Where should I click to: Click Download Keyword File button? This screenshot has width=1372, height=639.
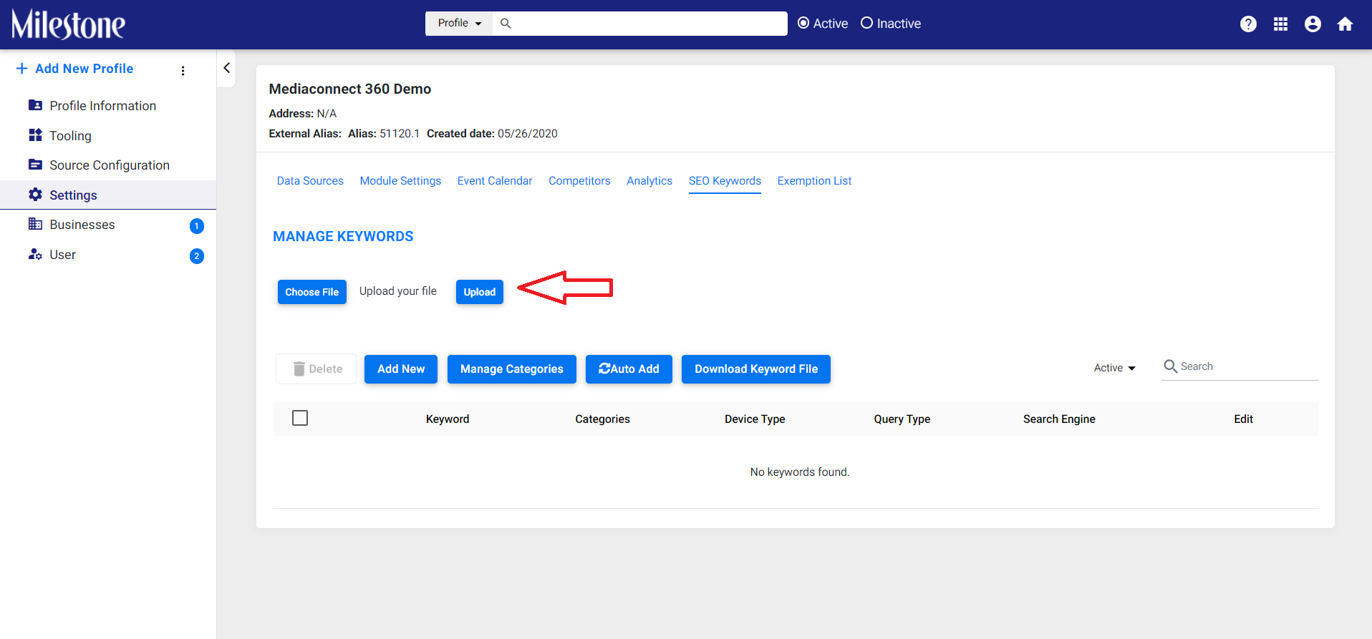tap(756, 369)
